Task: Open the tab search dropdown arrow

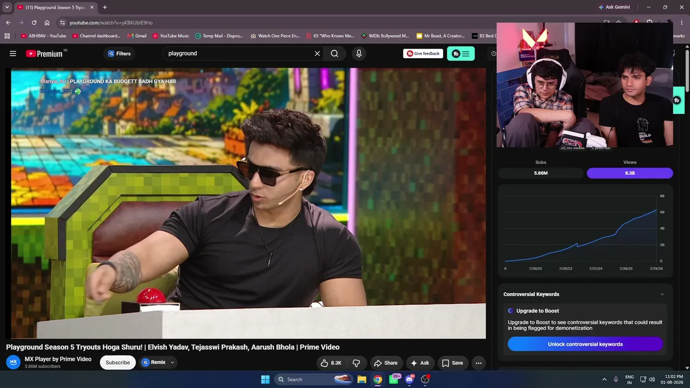Action: [7, 8]
